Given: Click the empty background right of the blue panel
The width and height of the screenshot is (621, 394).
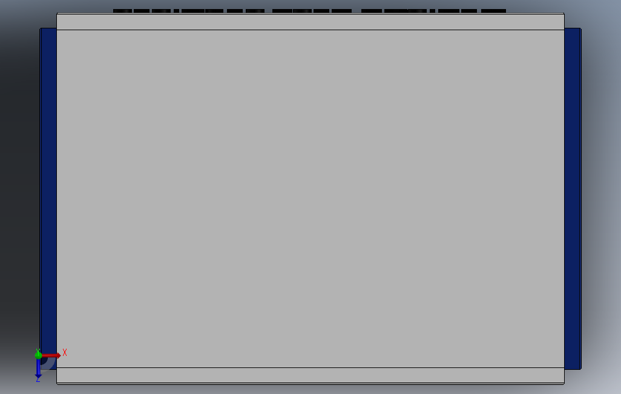Looking at the screenshot, I should (601, 198).
